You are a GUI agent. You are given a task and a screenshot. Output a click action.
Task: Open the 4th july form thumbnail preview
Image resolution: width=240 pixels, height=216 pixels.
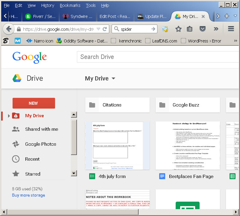[117, 146]
